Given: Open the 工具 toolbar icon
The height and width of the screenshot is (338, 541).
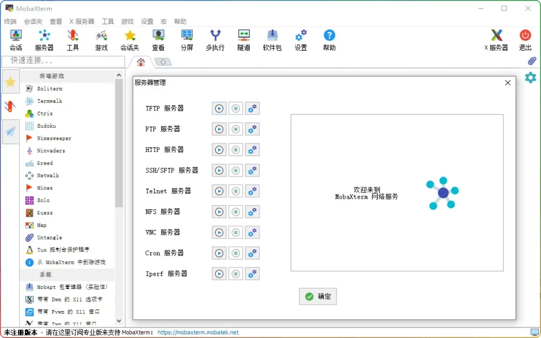Looking at the screenshot, I should [x=73, y=40].
